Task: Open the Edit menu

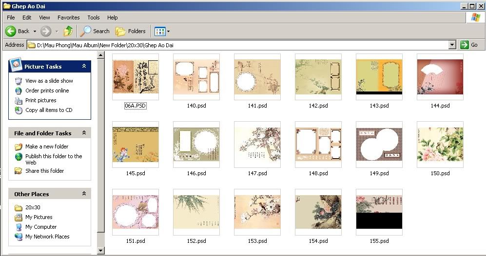Action: (27, 18)
